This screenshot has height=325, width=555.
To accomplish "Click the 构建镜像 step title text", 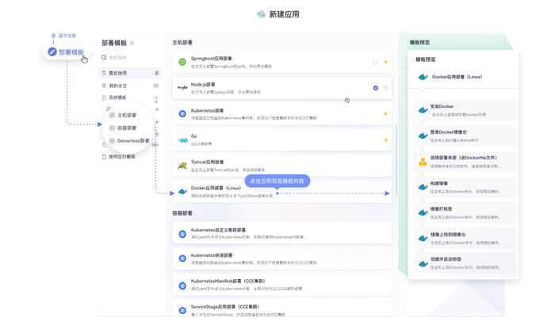I will [439, 183].
